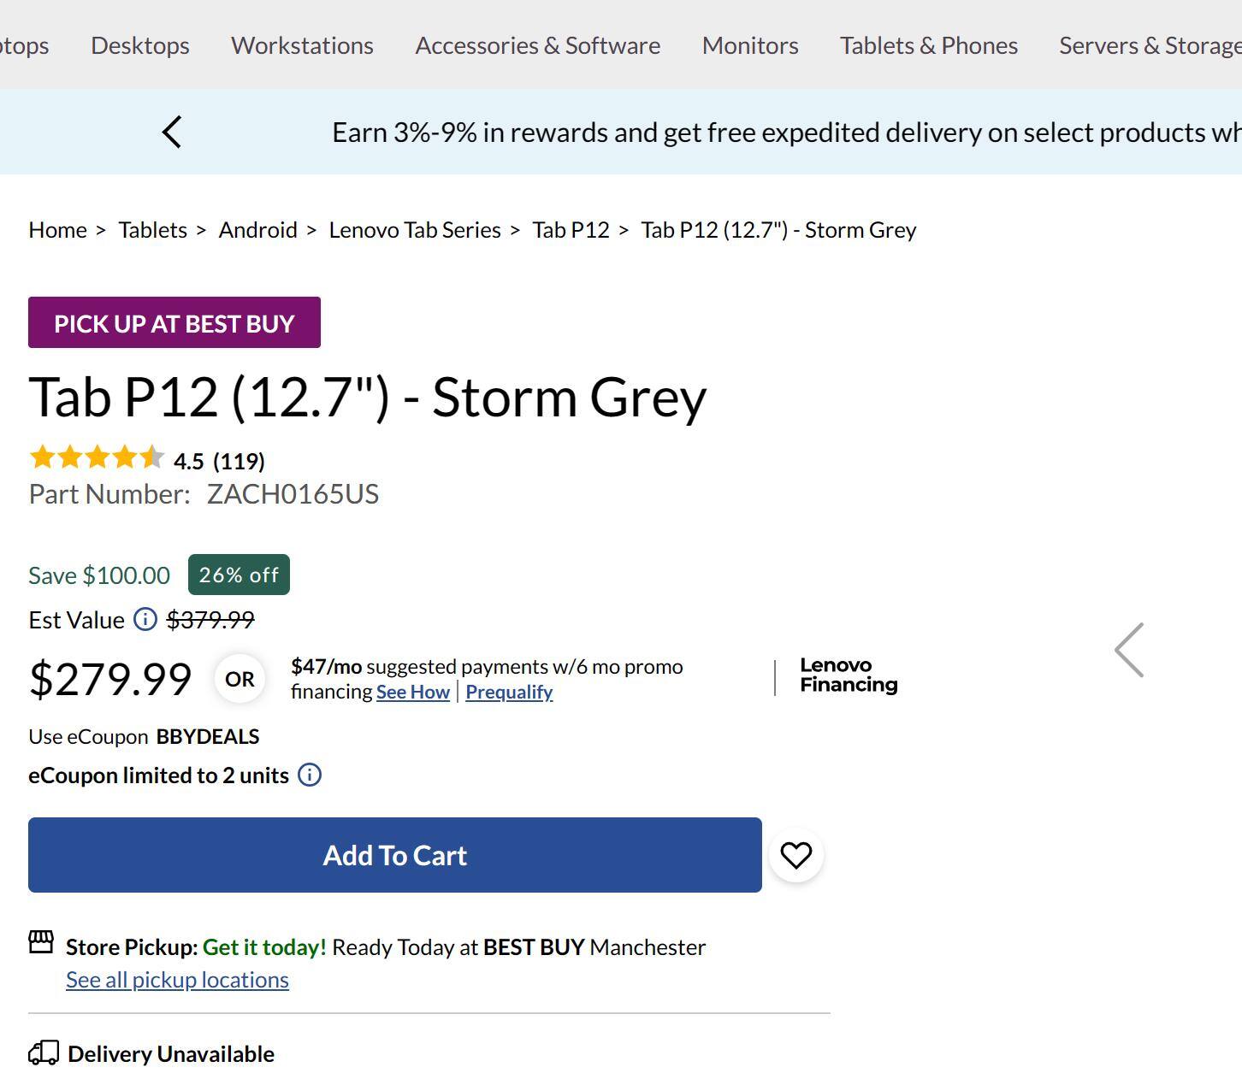Click the banner's previous arrow
The width and height of the screenshot is (1242, 1079).
172,133
